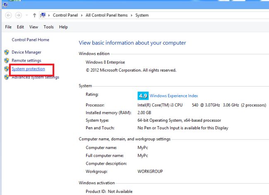The width and height of the screenshot is (269, 195).
Task: Click Full computer name value MyPc
Action: tap(142, 156)
